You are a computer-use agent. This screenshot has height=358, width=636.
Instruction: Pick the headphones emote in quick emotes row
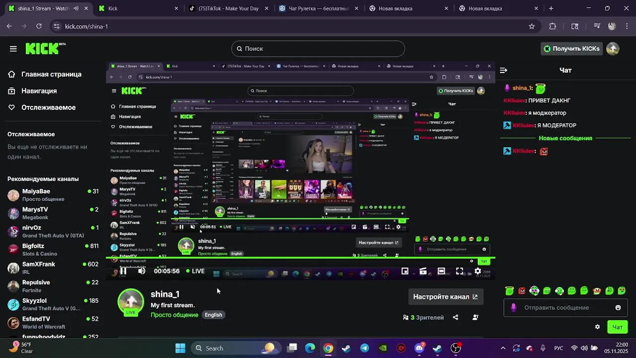tap(534, 291)
